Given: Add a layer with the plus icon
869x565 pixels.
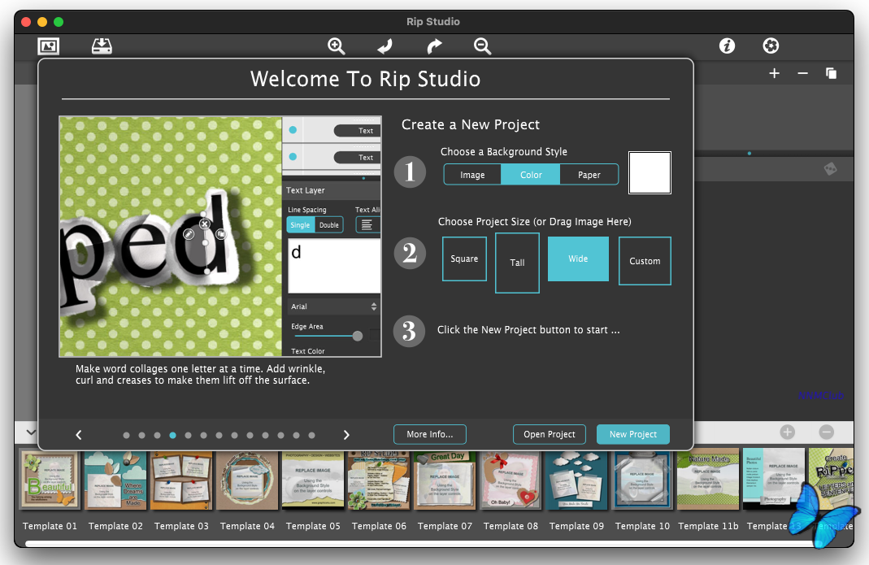Looking at the screenshot, I should [774, 73].
